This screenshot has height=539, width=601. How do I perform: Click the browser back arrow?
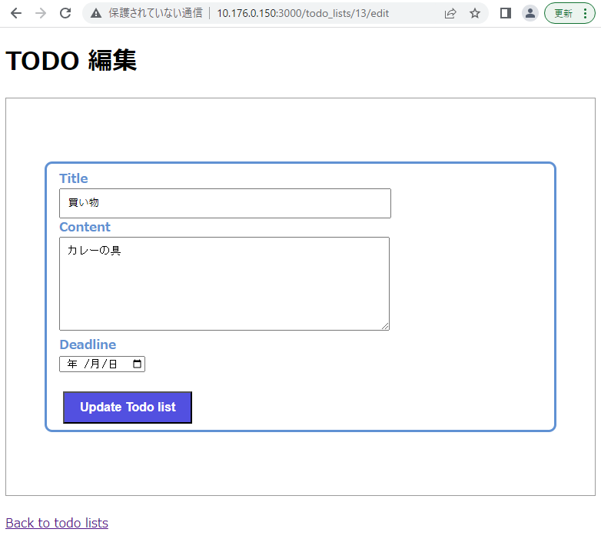coord(15,13)
